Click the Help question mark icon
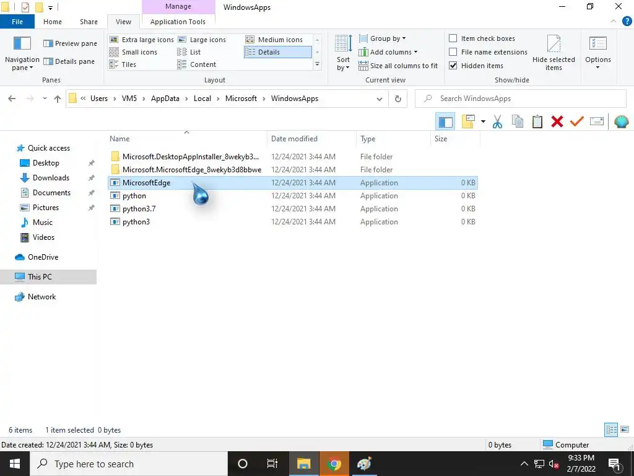Image resolution: width=634 pixels, height=476 pixels. (627, 22)
